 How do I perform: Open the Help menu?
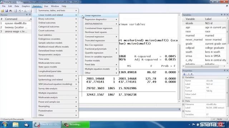click(x=64, y=6)
